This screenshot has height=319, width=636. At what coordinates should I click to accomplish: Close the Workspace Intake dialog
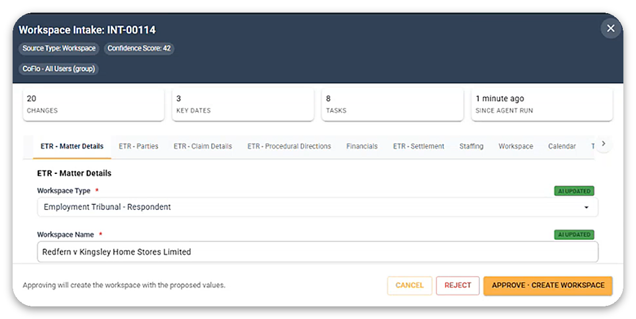coord(610,29)
